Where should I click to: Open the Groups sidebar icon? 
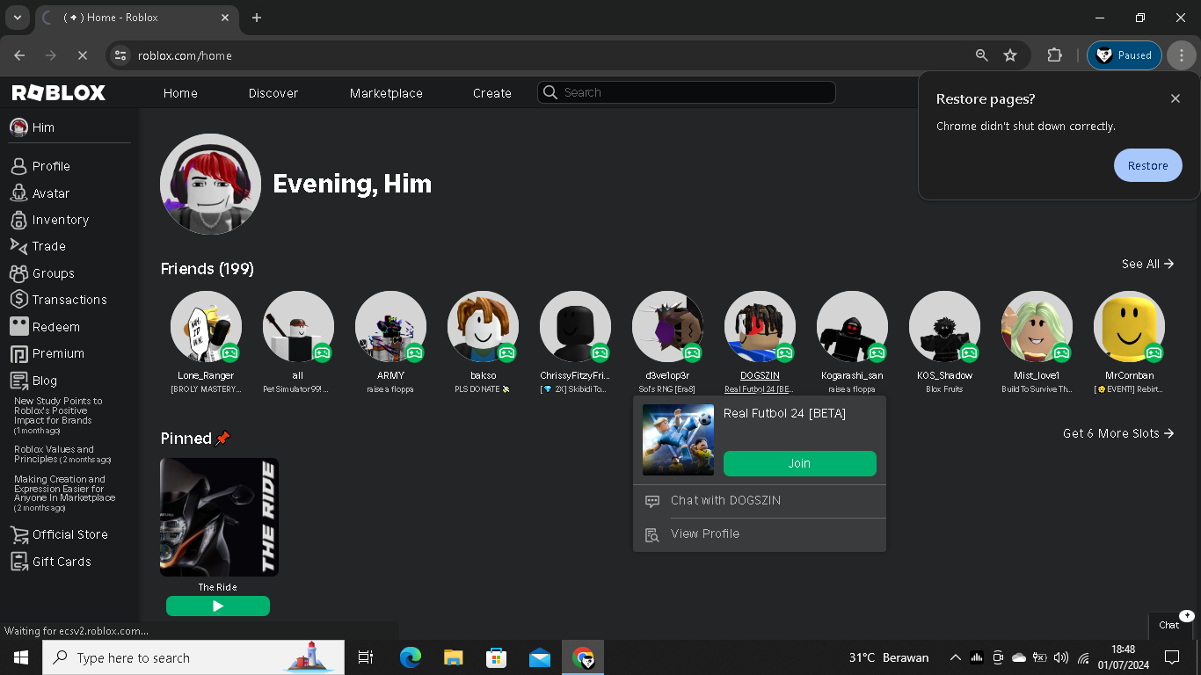pyautogui.click(x=18, y=273)
